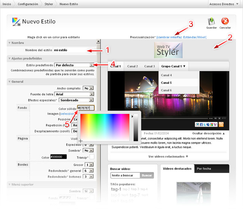Click brightness slider in color picker
Viewport: 243px width, 209px height.
[136, 128]
